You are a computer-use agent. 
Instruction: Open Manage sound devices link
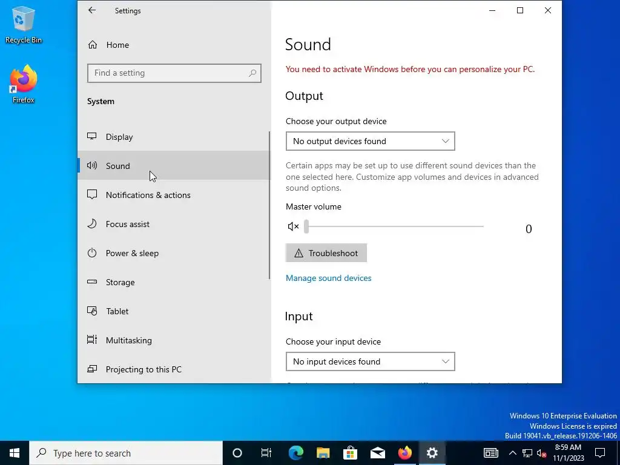click(328, 278)
